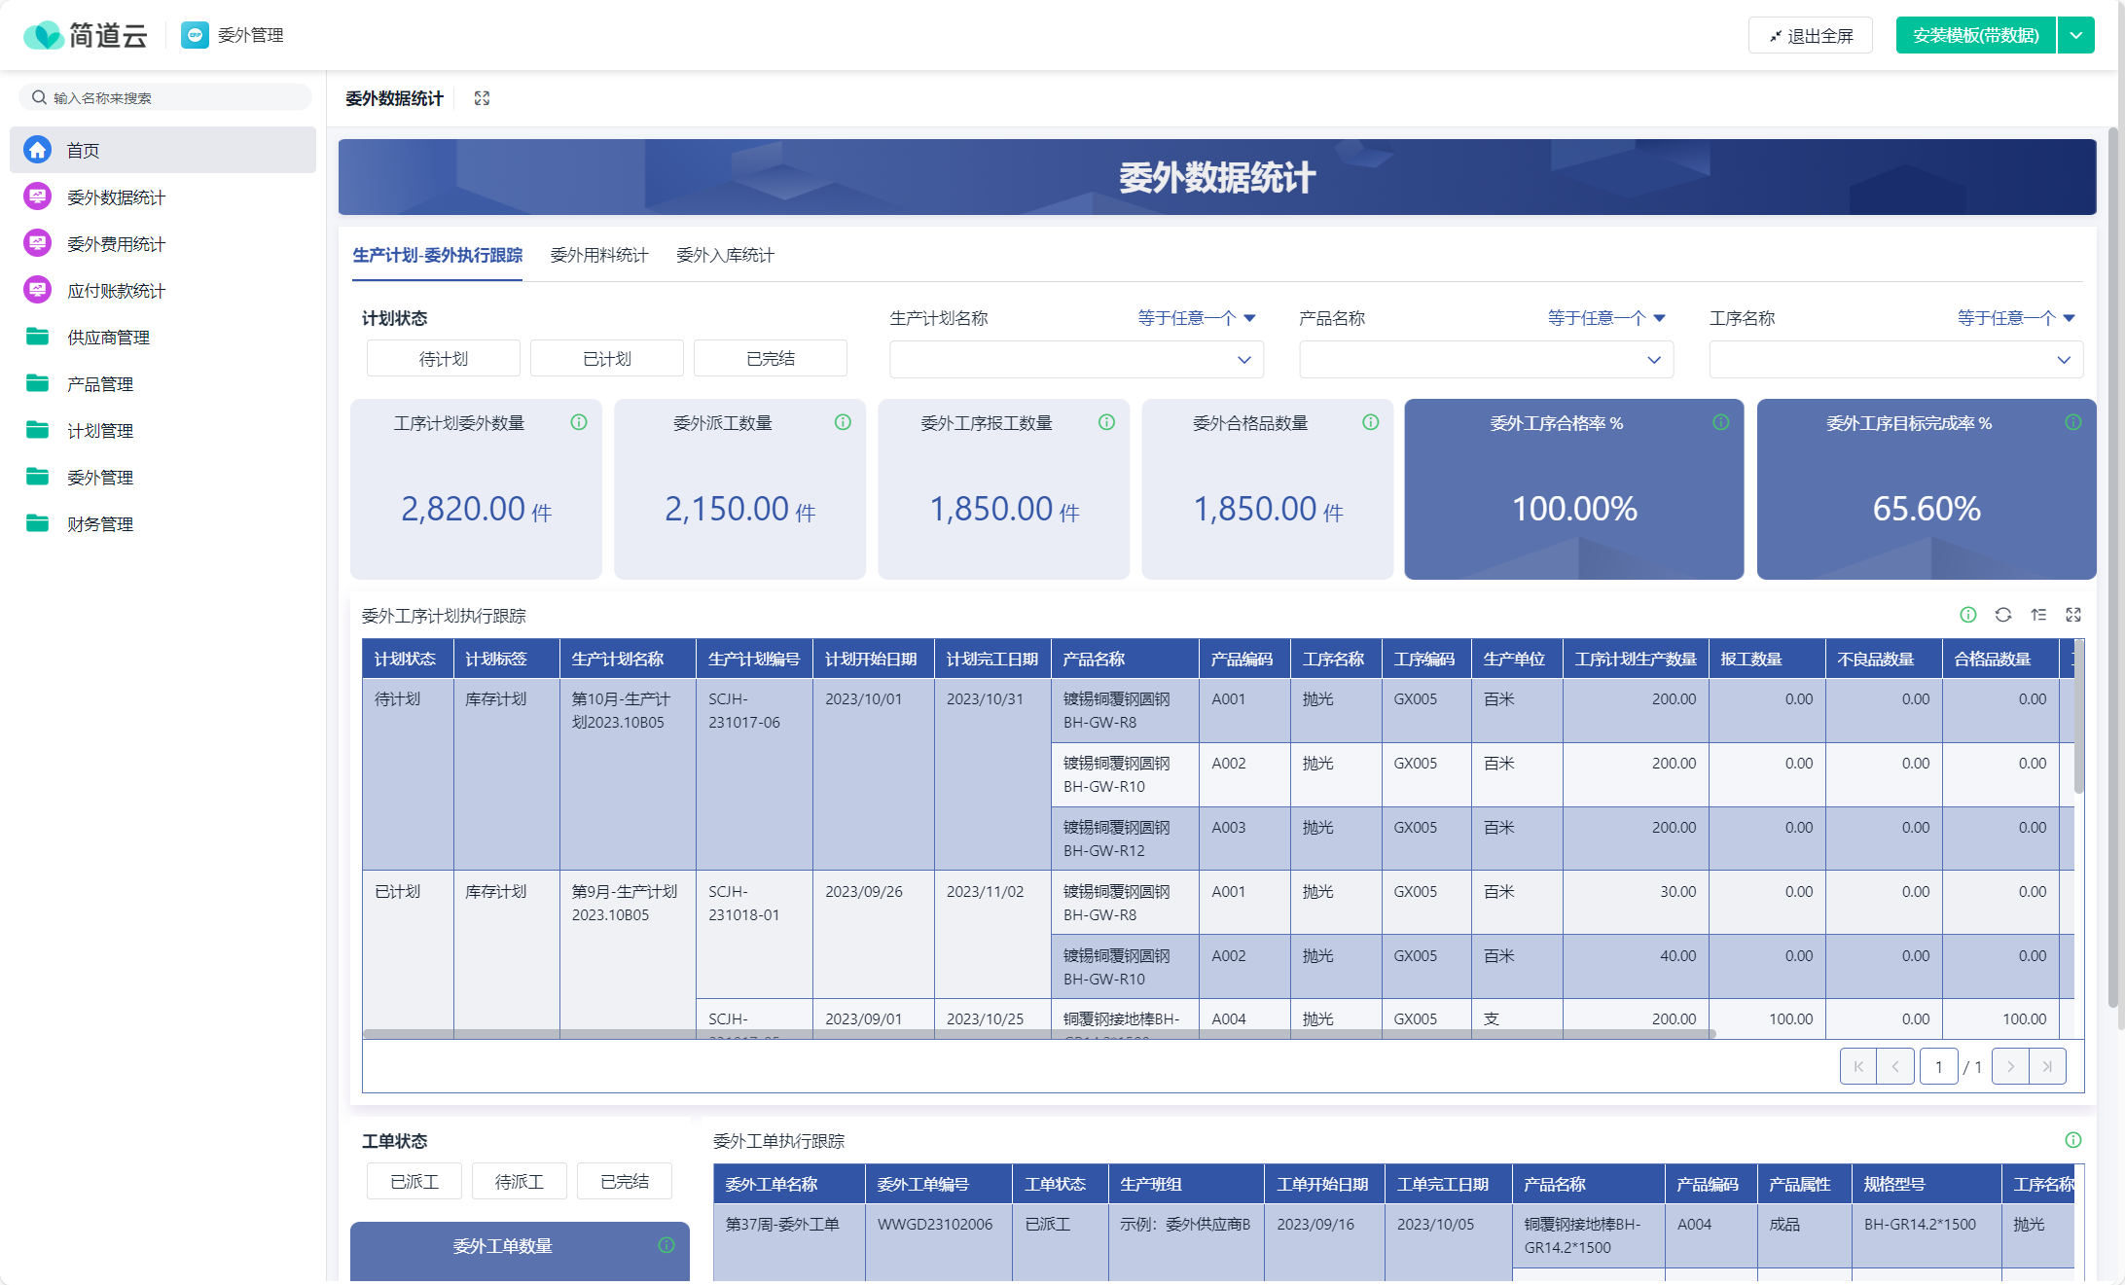Open dropdown arrow beside 安装模板 button
Screen dimensions: 2125x1285
click(x=2076, y=36)
